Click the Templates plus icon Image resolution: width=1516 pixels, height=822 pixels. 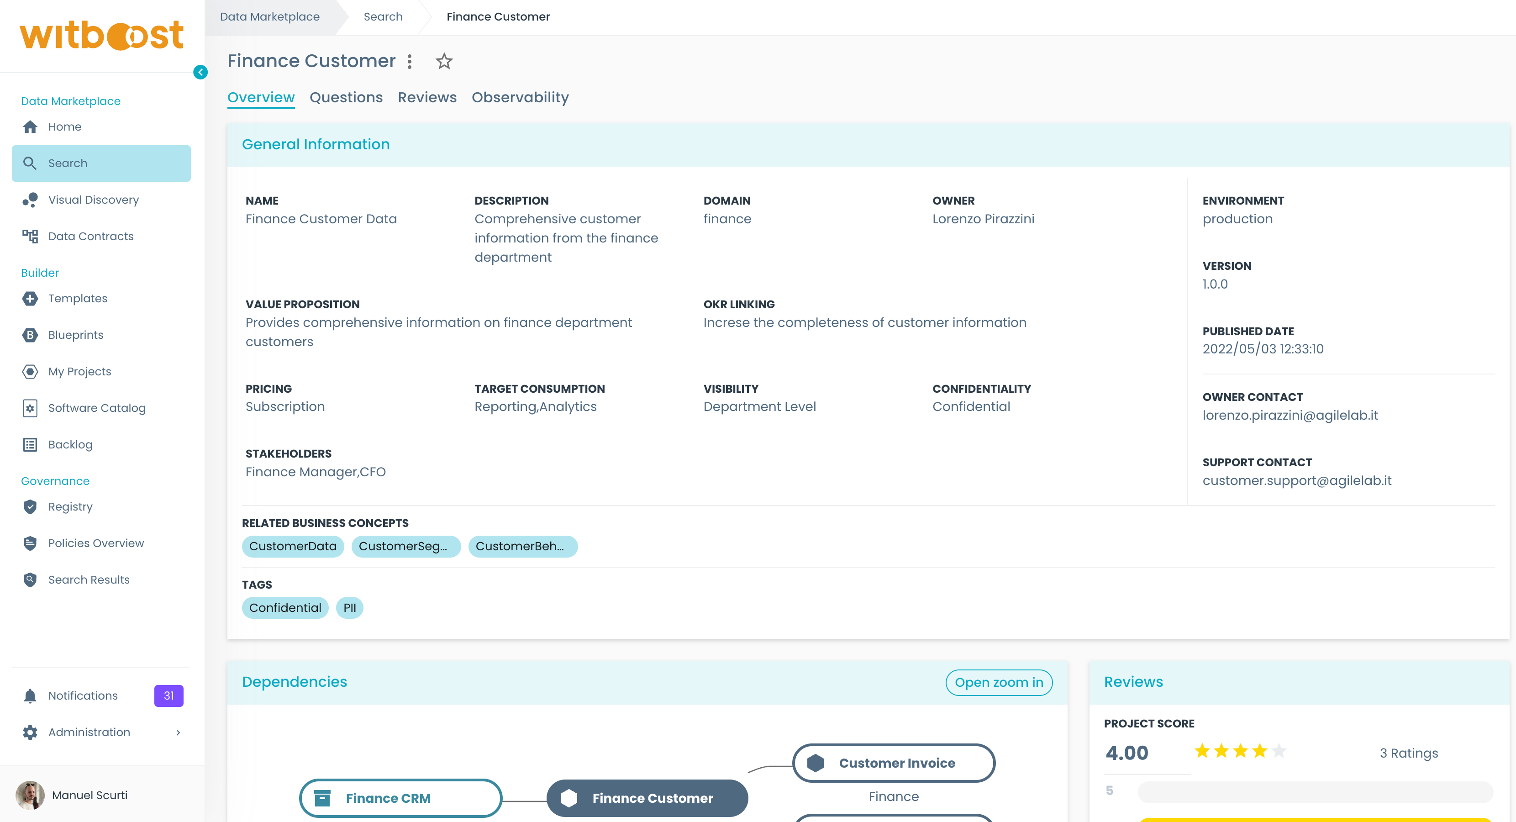pos(30,299)
